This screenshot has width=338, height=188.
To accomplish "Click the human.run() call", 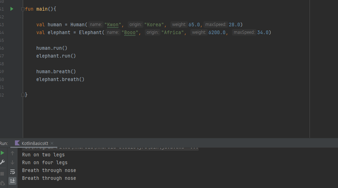I will [52, 48].
